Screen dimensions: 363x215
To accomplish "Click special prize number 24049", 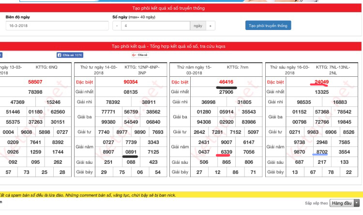I will [321, 82].
